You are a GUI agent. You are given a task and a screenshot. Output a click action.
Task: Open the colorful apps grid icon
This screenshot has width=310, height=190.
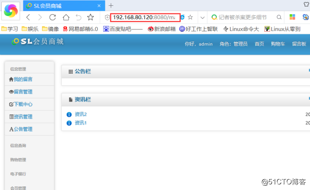click(292, 17)
